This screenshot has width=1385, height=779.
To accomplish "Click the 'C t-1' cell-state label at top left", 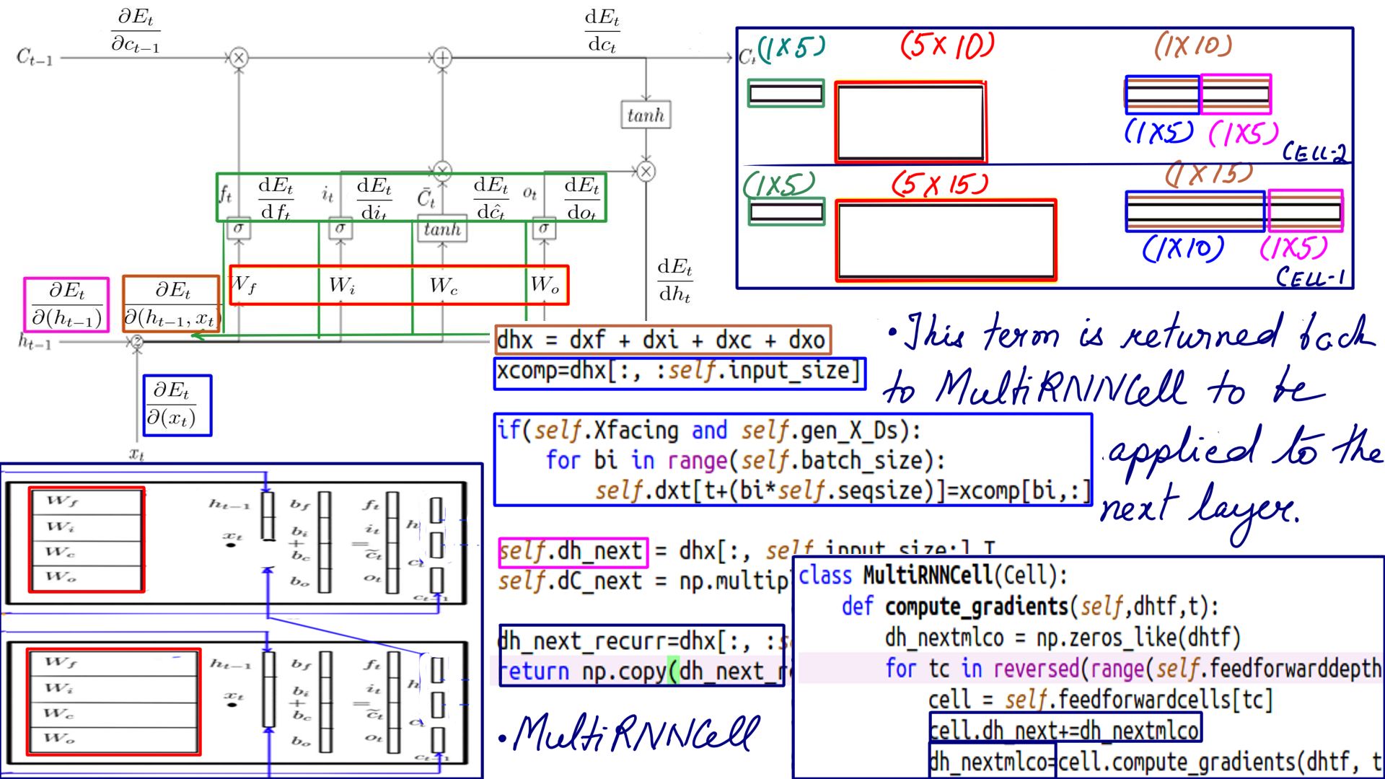I will [x=35, y=56].
